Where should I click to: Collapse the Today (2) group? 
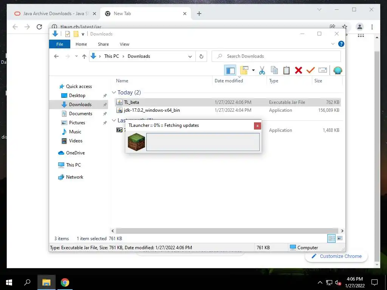pyautogui.click(x=114, y=93)
